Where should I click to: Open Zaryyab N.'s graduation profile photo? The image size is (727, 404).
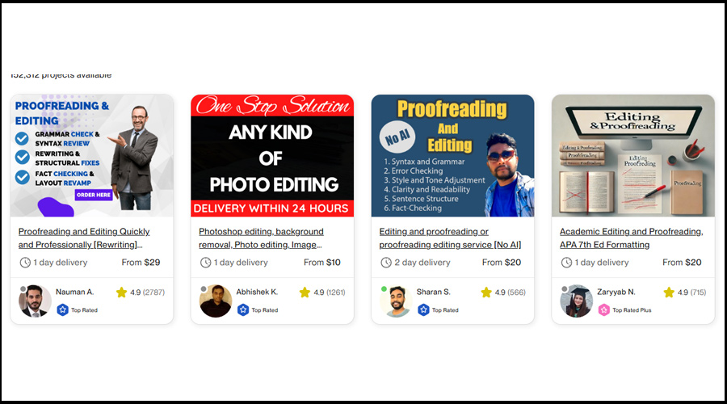(x=576, y=301)
